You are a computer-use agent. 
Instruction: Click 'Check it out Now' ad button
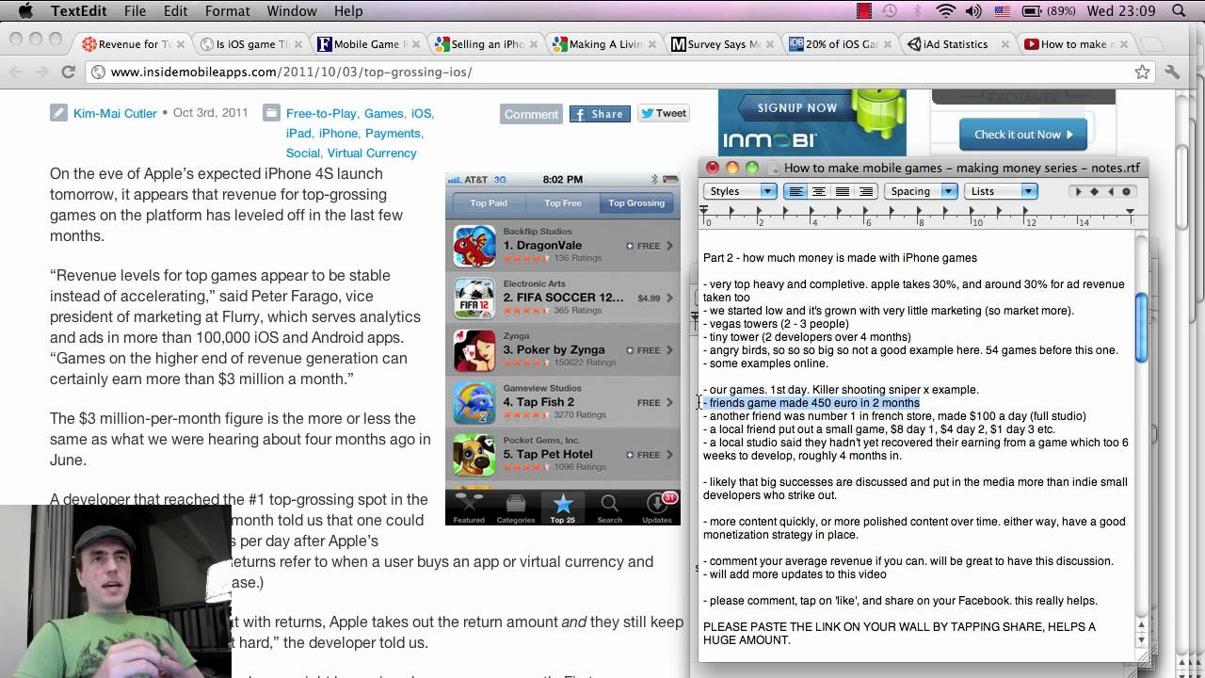tap(1023, 135)
